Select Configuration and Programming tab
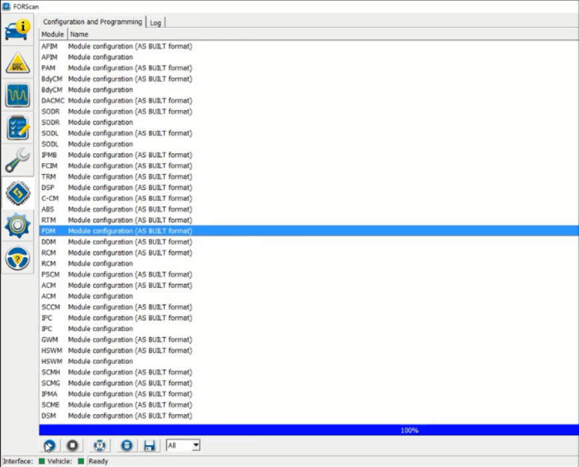The height and width of the screenshot is (467, 579). click(93, 22)
